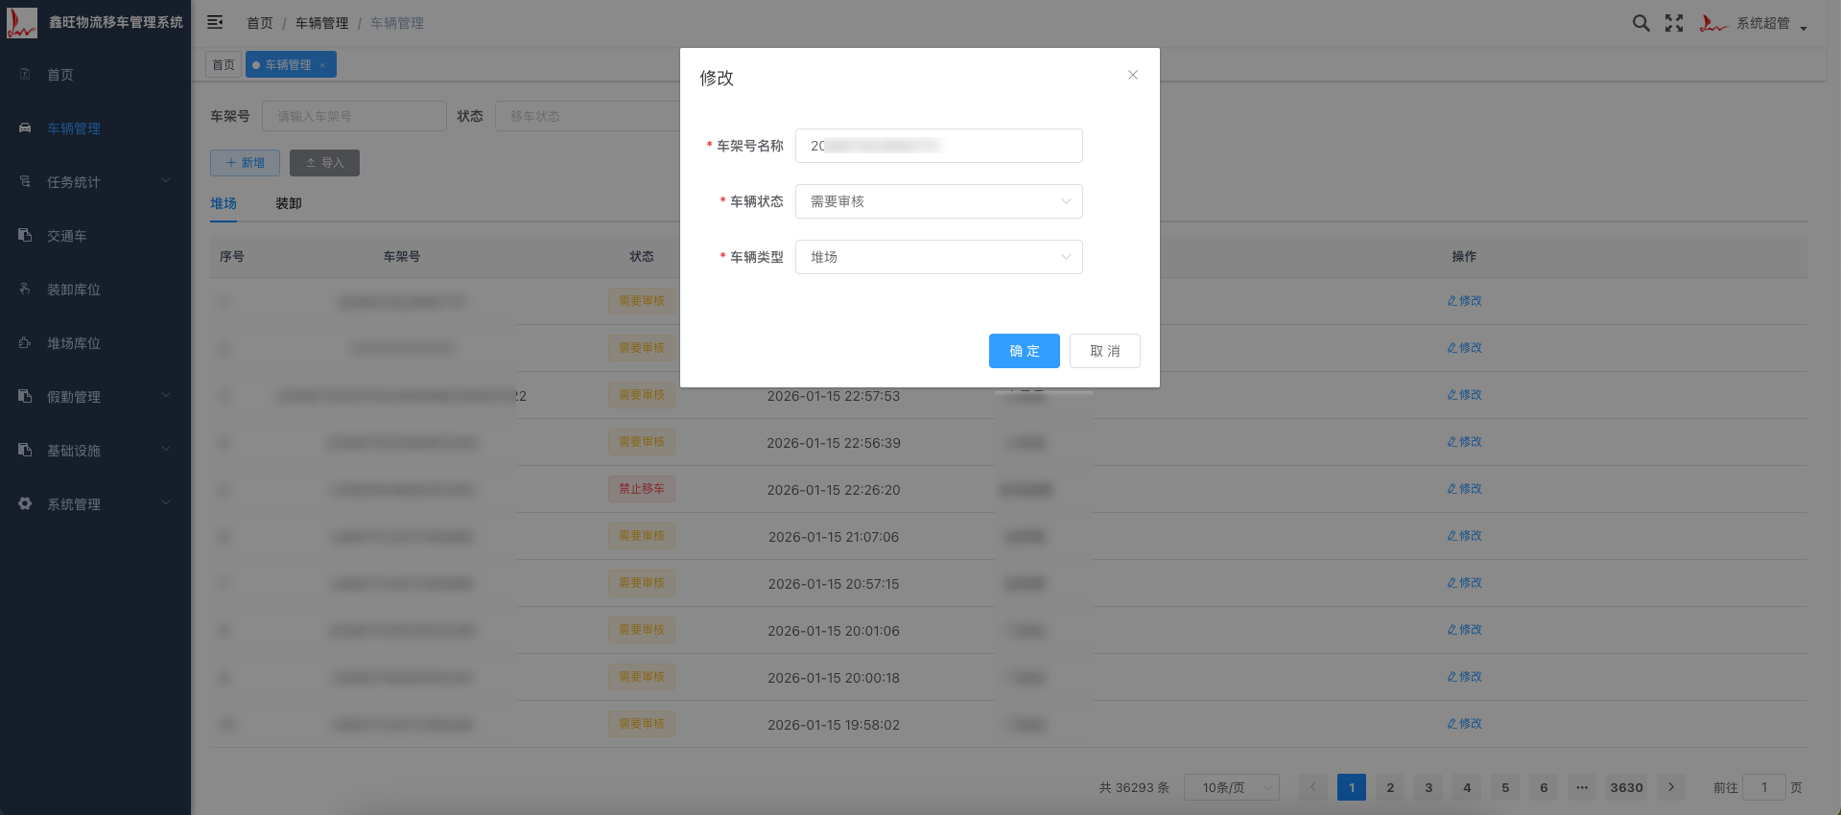The image size is (1841, 815).
Task: Click the 车架号 search input
Action: click(354, 116)
